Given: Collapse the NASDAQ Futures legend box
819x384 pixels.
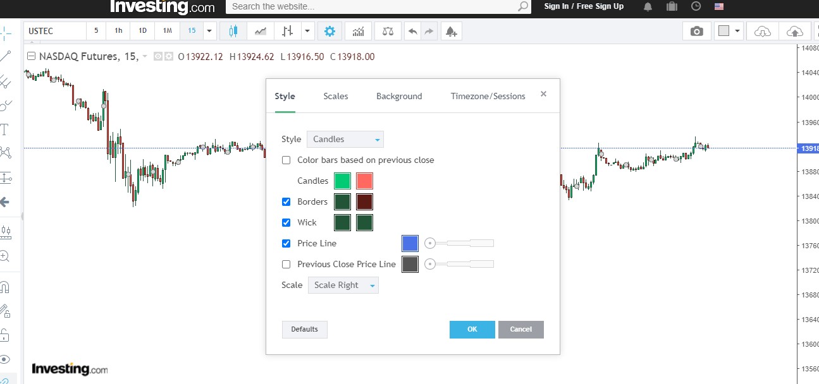Looking at the screenshot, I should (x=31, y=56).
